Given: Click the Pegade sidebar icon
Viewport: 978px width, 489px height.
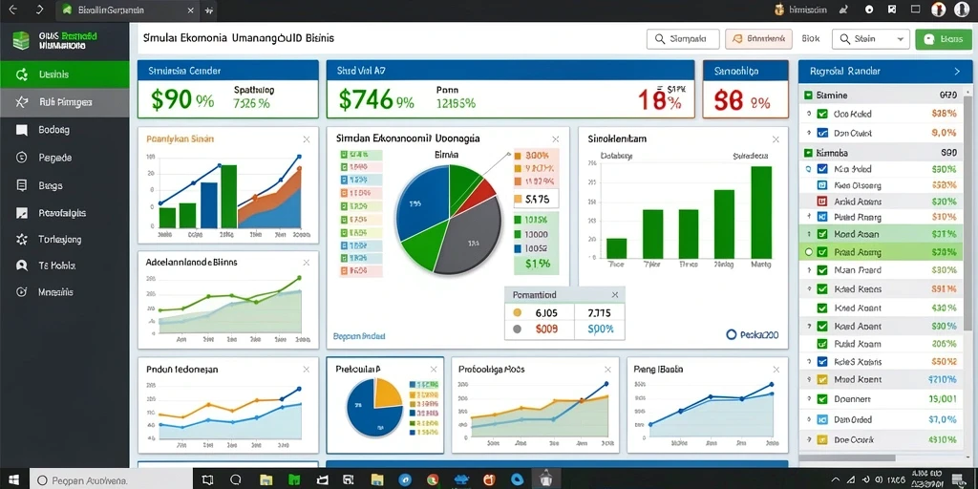Looking at the screenshot, I should pyautogui.click(x=22, y=158).
